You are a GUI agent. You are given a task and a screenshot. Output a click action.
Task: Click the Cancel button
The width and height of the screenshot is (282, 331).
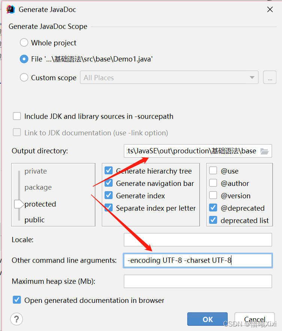pyautogui.click(x=255, y=319)
